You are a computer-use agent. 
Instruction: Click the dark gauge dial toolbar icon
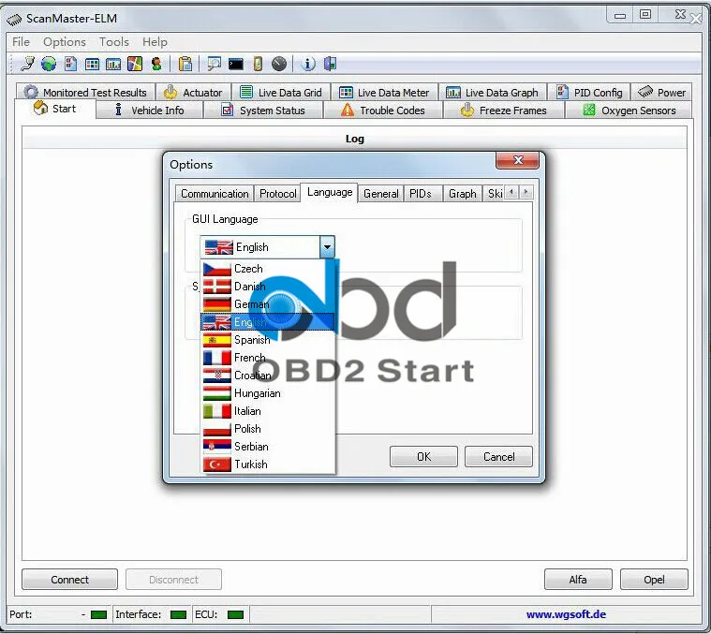pyautogui.click(x=279, y=64)
